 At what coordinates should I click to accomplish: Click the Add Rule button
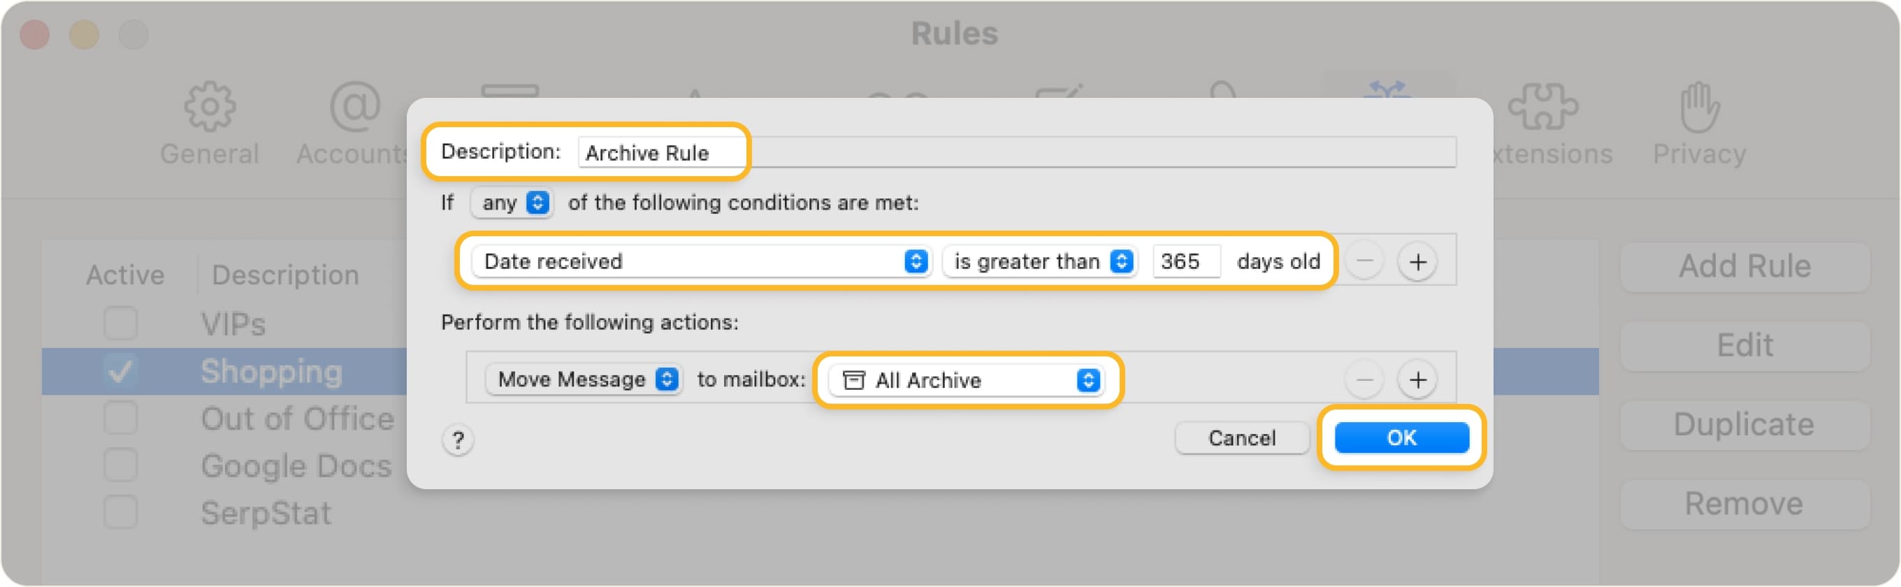click(x=1744, y=266)
